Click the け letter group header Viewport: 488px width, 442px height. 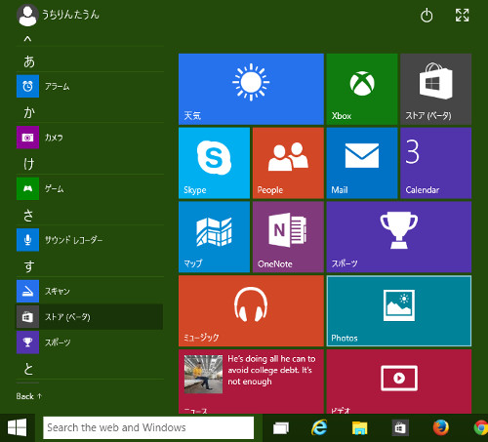29,164
